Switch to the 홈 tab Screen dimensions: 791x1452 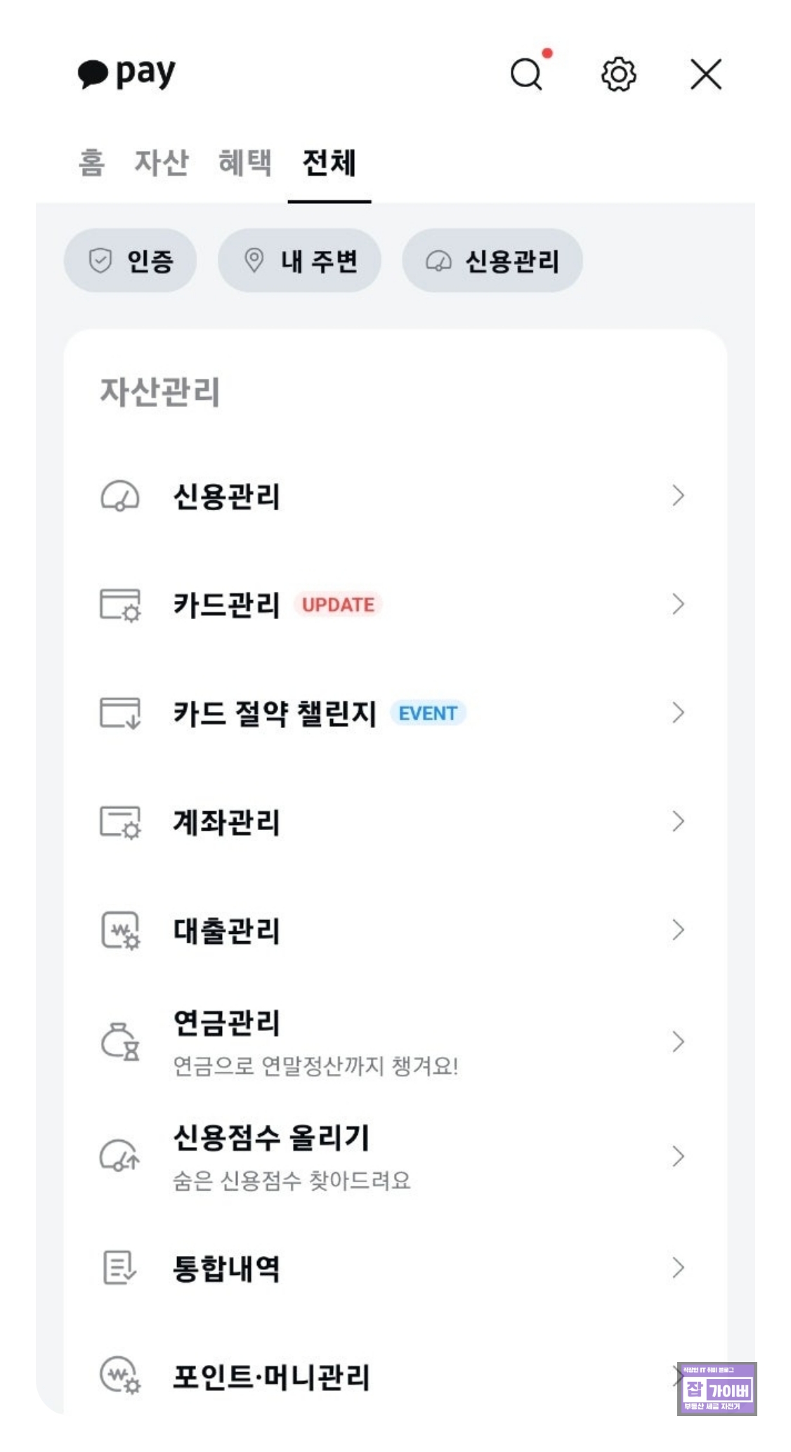click(91, 163)
